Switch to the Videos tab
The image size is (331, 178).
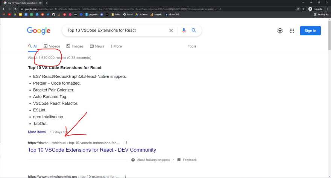pos(52,46)
